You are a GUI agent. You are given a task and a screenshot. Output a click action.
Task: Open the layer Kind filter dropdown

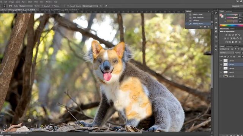pyautogui.click(x=225, y=49)
